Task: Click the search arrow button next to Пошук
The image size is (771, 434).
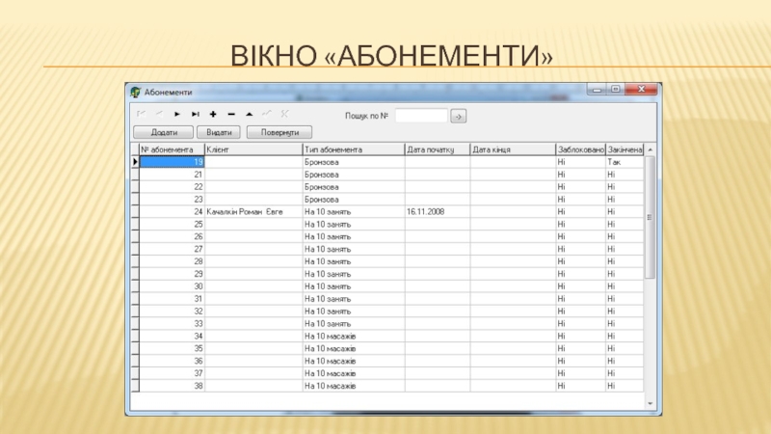Action: tap(458, 117)
